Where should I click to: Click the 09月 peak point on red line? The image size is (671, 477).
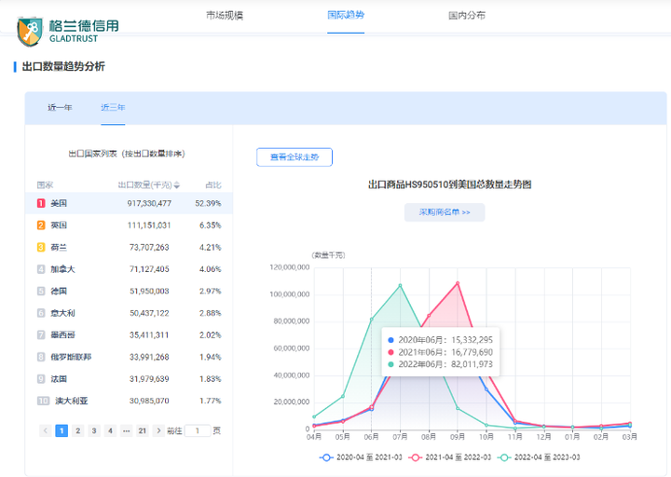point(458,283)
